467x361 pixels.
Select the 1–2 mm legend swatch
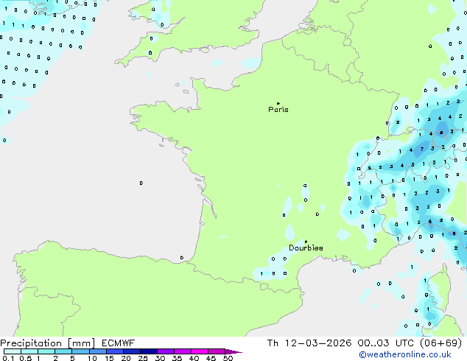coord(46,351)
